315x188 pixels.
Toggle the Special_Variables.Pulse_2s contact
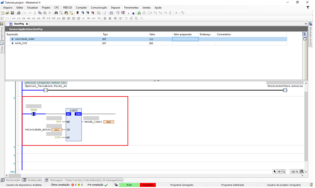point(46,90)
